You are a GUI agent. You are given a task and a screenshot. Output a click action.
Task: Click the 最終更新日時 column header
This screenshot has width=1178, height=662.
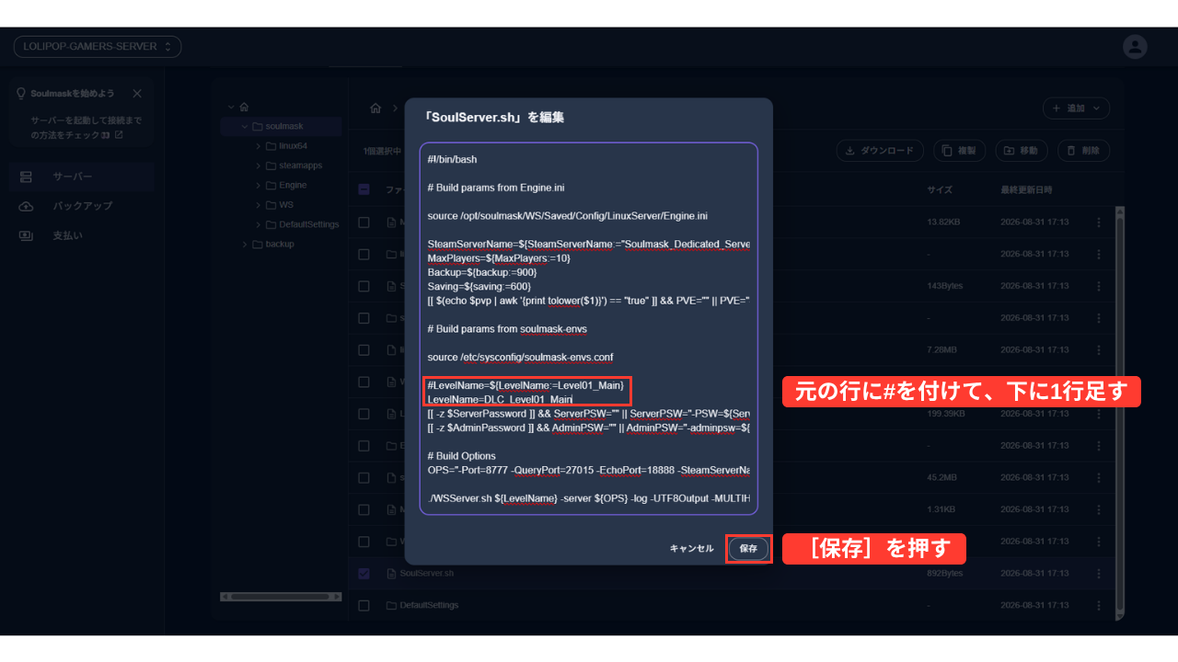point(1026,189)
